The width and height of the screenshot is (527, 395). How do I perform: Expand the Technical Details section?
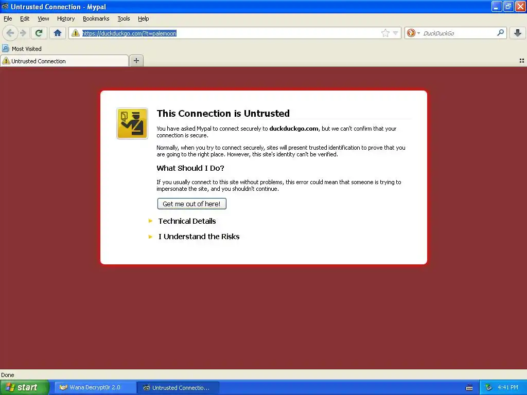187,221
